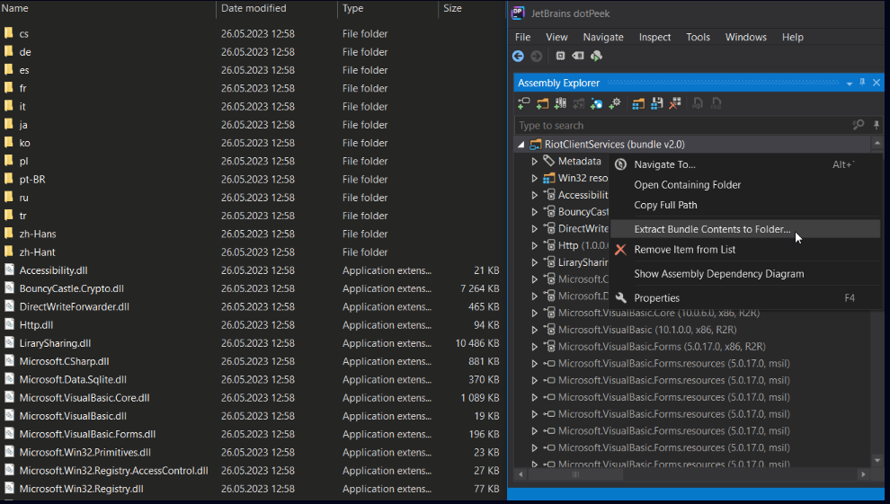
Task: Click the pin icon beside the search field
Action: click(x=877, y=125)
